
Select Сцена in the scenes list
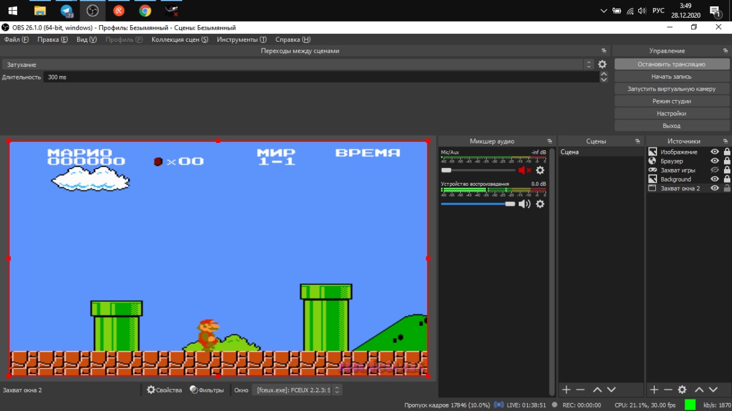click(600, 152)
